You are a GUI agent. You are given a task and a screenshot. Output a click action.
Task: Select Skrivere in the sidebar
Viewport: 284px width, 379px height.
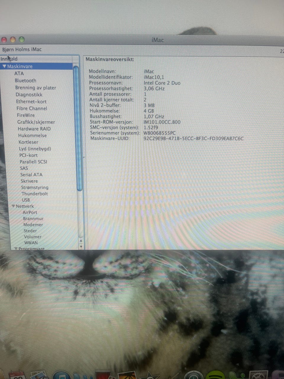[29, 181]
